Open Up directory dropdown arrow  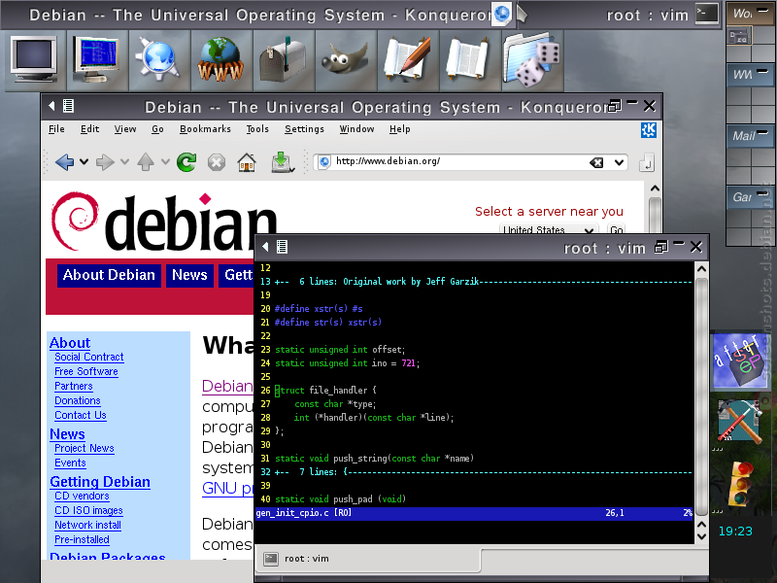[x=165, y=161]
